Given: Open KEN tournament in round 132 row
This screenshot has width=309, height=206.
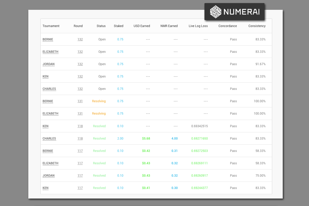Looking at the screenshot, I should [46, 76].
